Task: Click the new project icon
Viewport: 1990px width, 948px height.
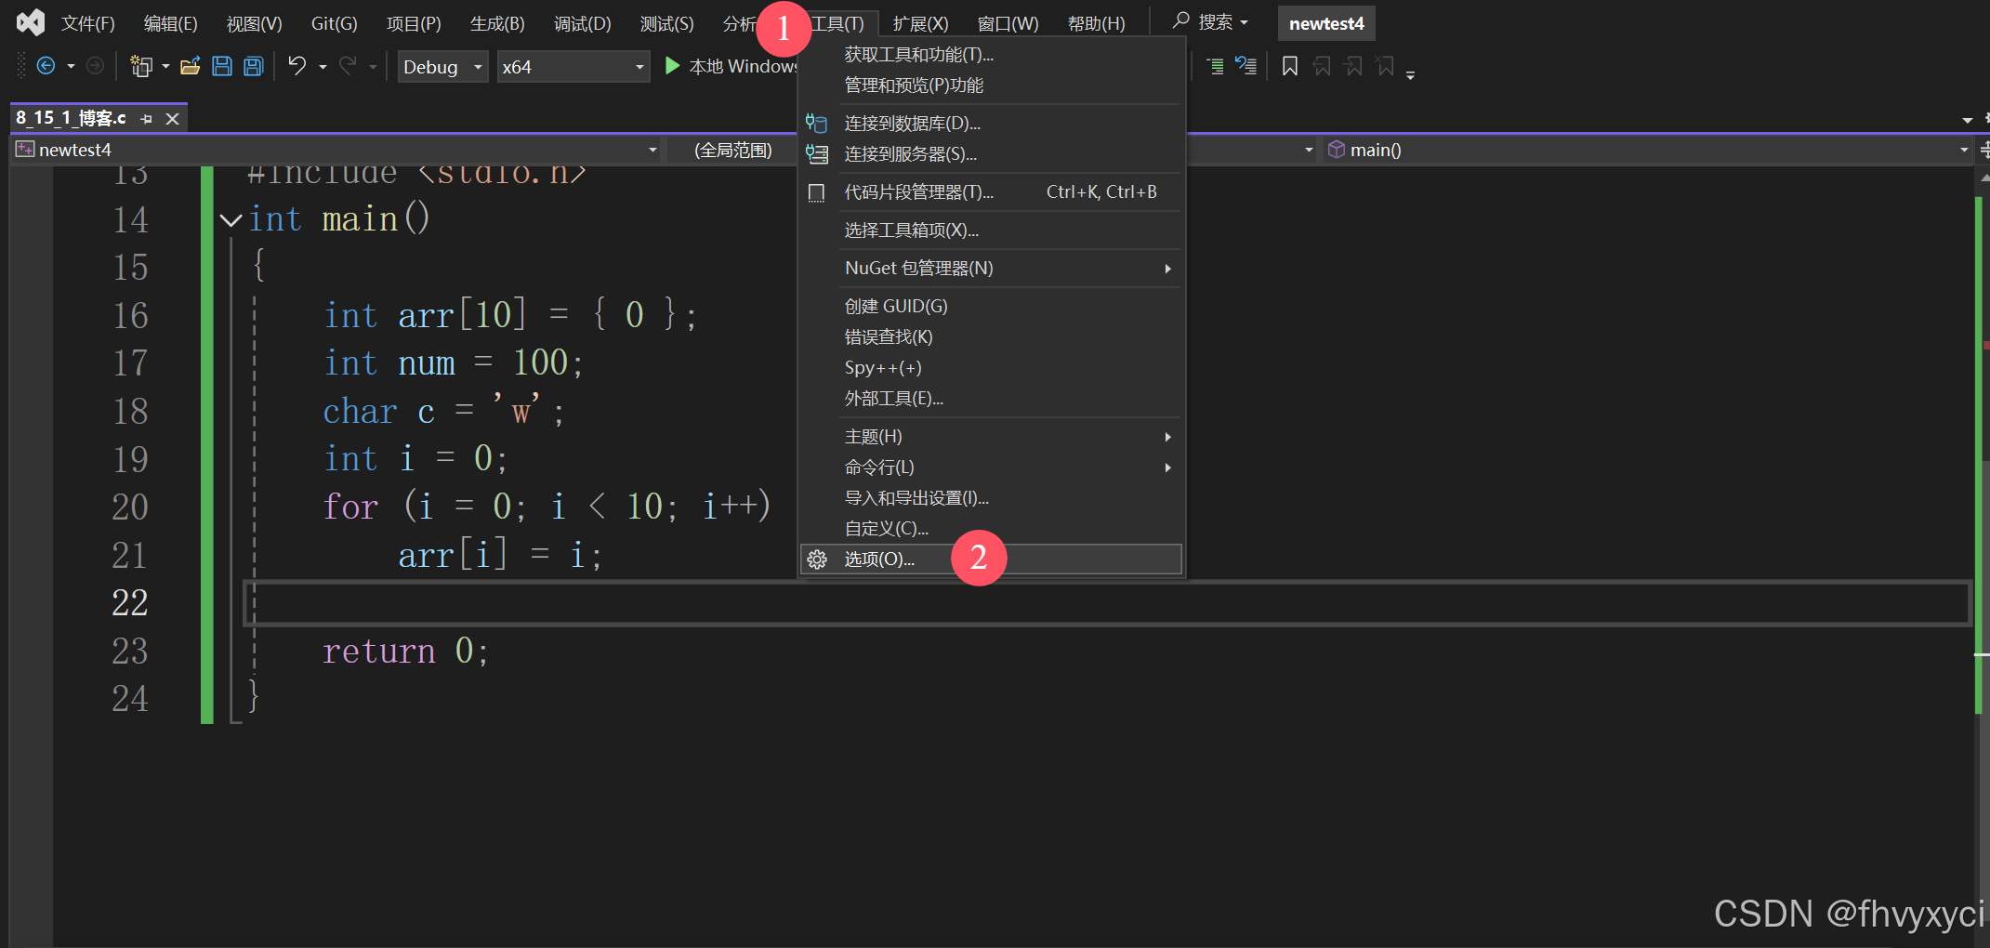Action: click(x=141, y=66)
